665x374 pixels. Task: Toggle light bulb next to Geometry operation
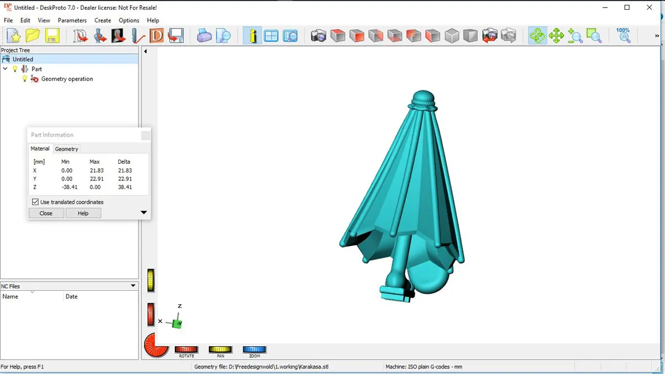click(x=25, y=78)
